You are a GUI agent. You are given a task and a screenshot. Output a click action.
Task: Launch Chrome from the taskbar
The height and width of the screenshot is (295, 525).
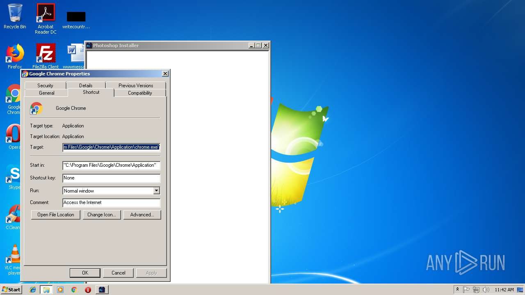pos(74,290)
